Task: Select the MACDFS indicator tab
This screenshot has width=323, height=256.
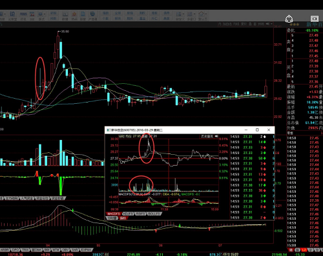Action: tap(114, 214)
